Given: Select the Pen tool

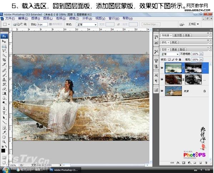Looking at the screenshot, I should click(x=4, y=109).
